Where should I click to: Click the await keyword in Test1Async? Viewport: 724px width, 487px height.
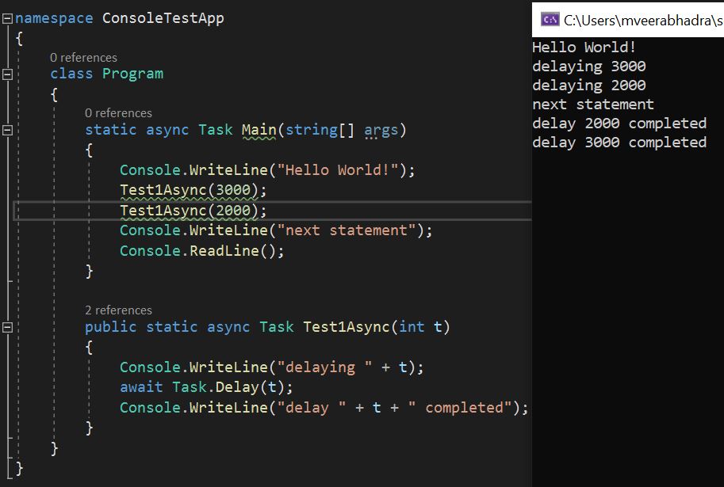coord(140,386)
